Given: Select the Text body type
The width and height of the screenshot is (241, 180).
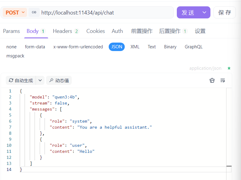Looking at the screenshot, I should tap(152, 47).
